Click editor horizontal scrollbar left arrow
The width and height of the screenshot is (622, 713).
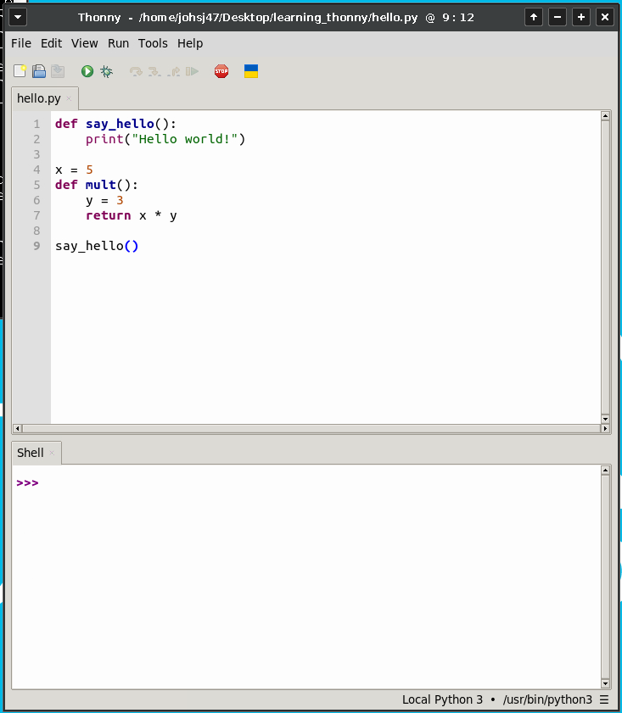pyautogui.click(x=17, y=428)
